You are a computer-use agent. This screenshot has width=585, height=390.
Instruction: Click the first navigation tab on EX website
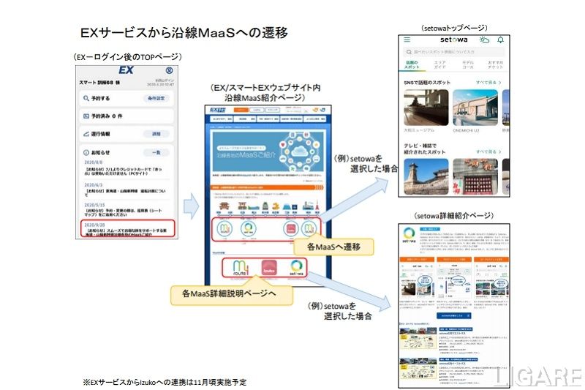click(222, 119)
